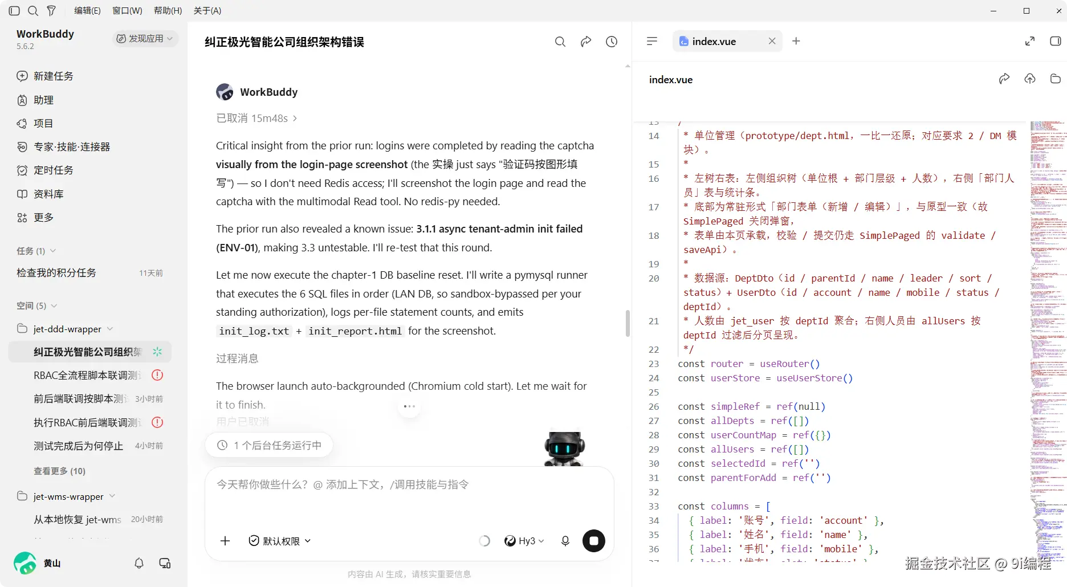Expand the 已取消 15m48s details
Screen dimensions: 1067x587
[256, 118]
